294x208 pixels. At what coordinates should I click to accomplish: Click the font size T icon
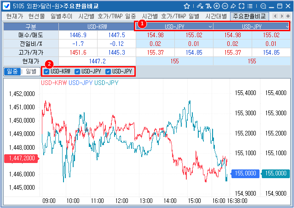(x=208, y=6)
